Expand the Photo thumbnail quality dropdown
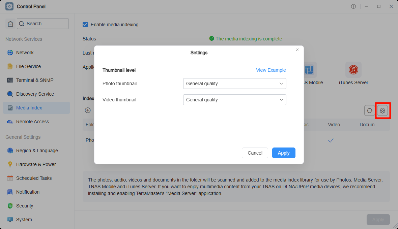Viewport: 398px width, 229px height. pos(234,84)
